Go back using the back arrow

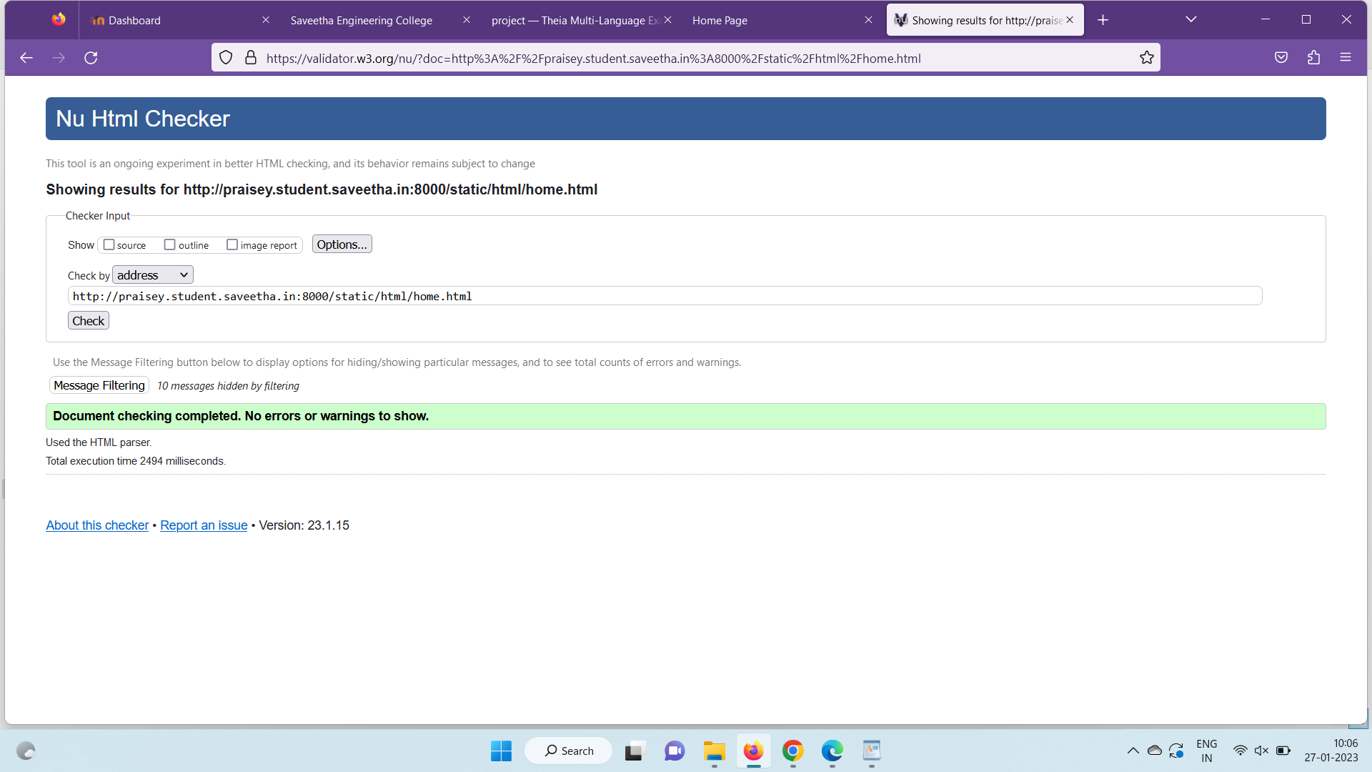coord(26,58)
